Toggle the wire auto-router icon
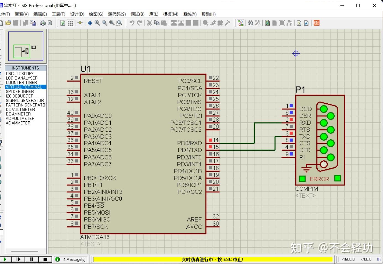 click(x=240, y=23)
